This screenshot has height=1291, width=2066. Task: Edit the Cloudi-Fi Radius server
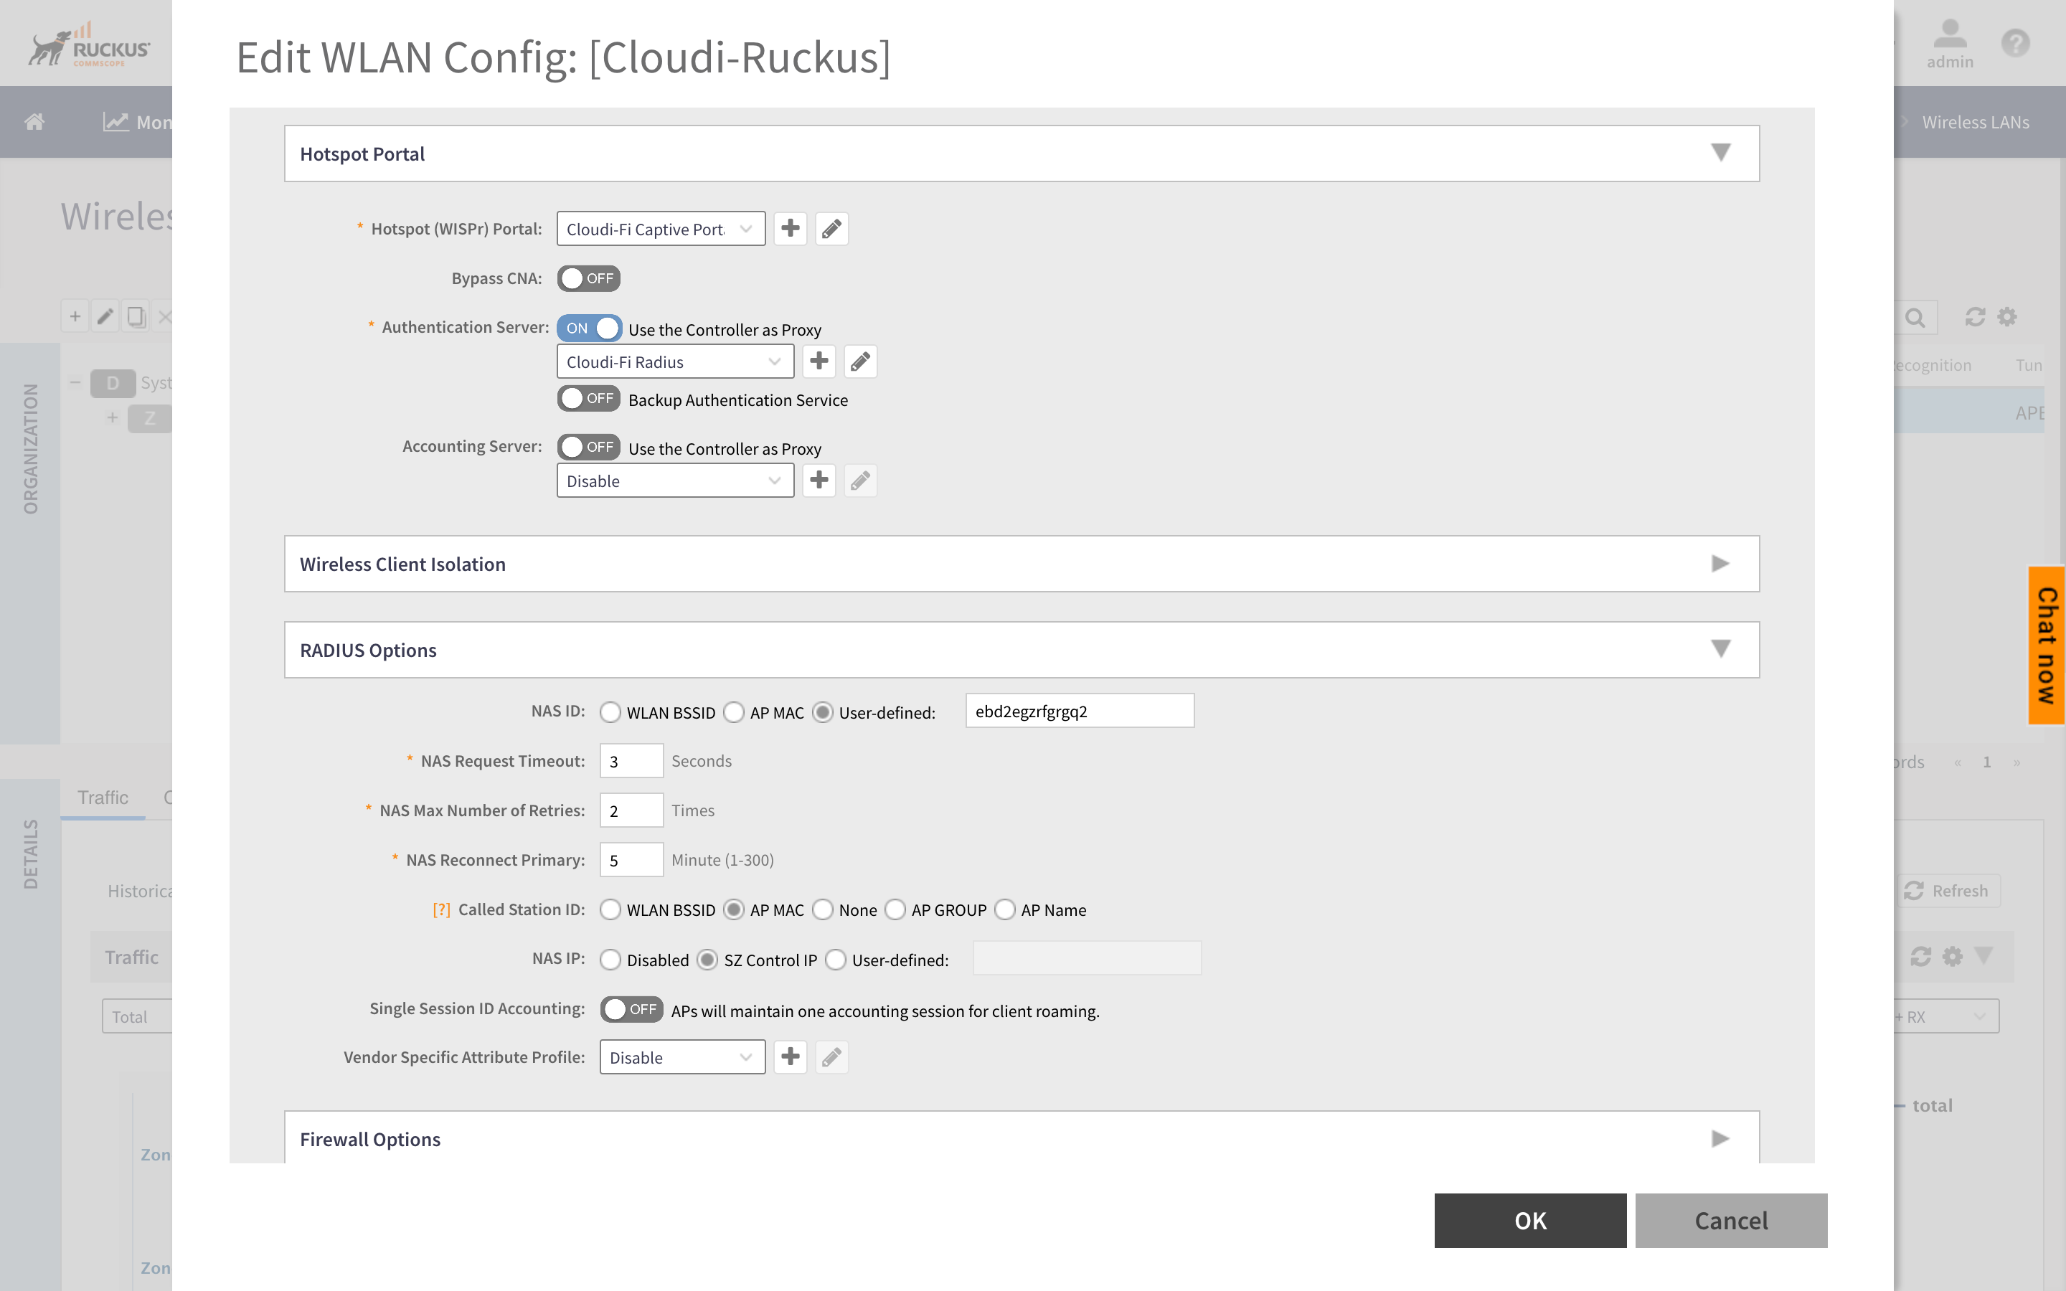(859, 360)
